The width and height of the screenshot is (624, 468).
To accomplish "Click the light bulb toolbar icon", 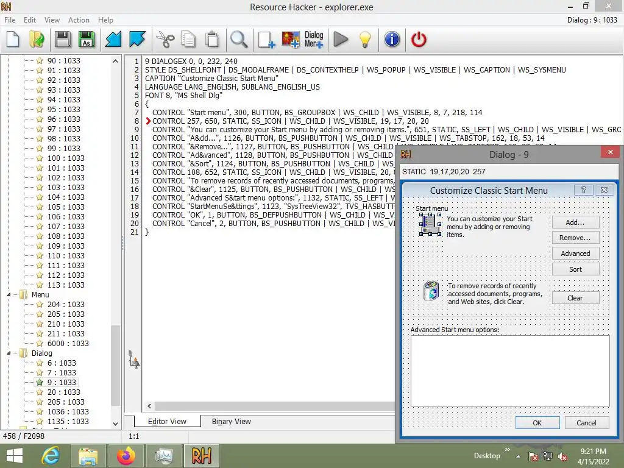I will tap(365, 40).
